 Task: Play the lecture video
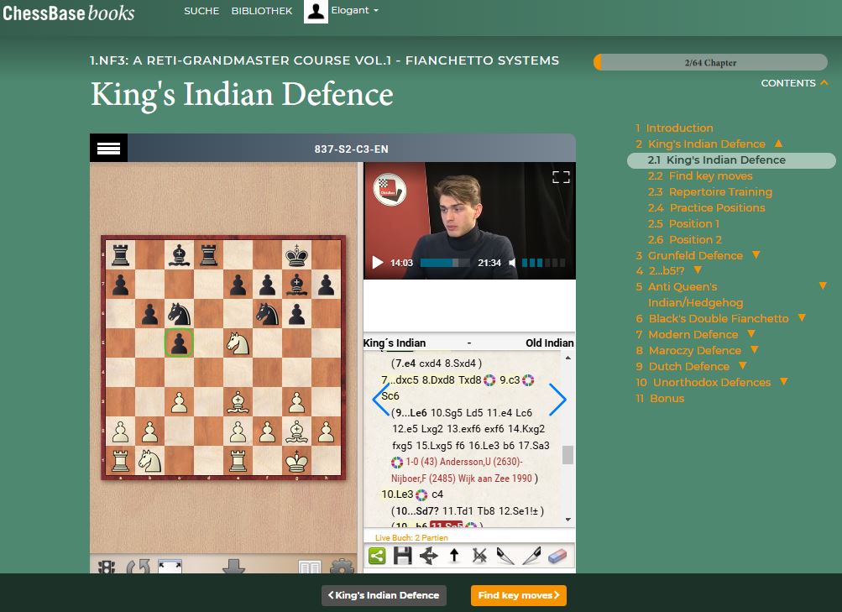coord(377,263)
